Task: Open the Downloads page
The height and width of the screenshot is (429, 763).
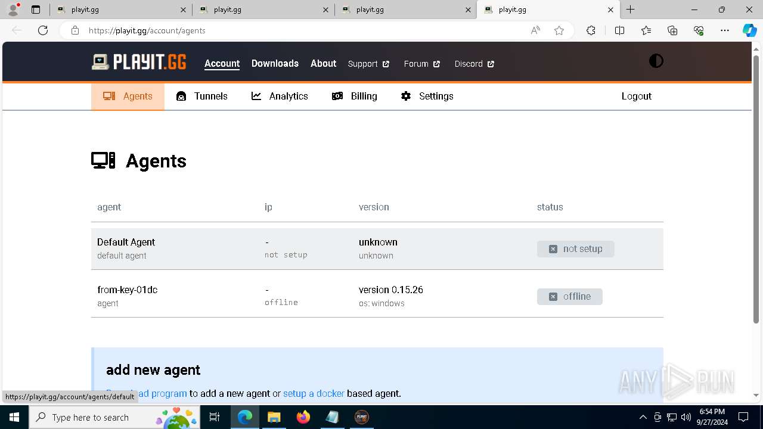Action: (x=275, y=63)
